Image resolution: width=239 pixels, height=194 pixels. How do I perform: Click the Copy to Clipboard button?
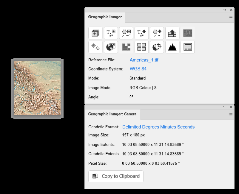click(116, 176)
